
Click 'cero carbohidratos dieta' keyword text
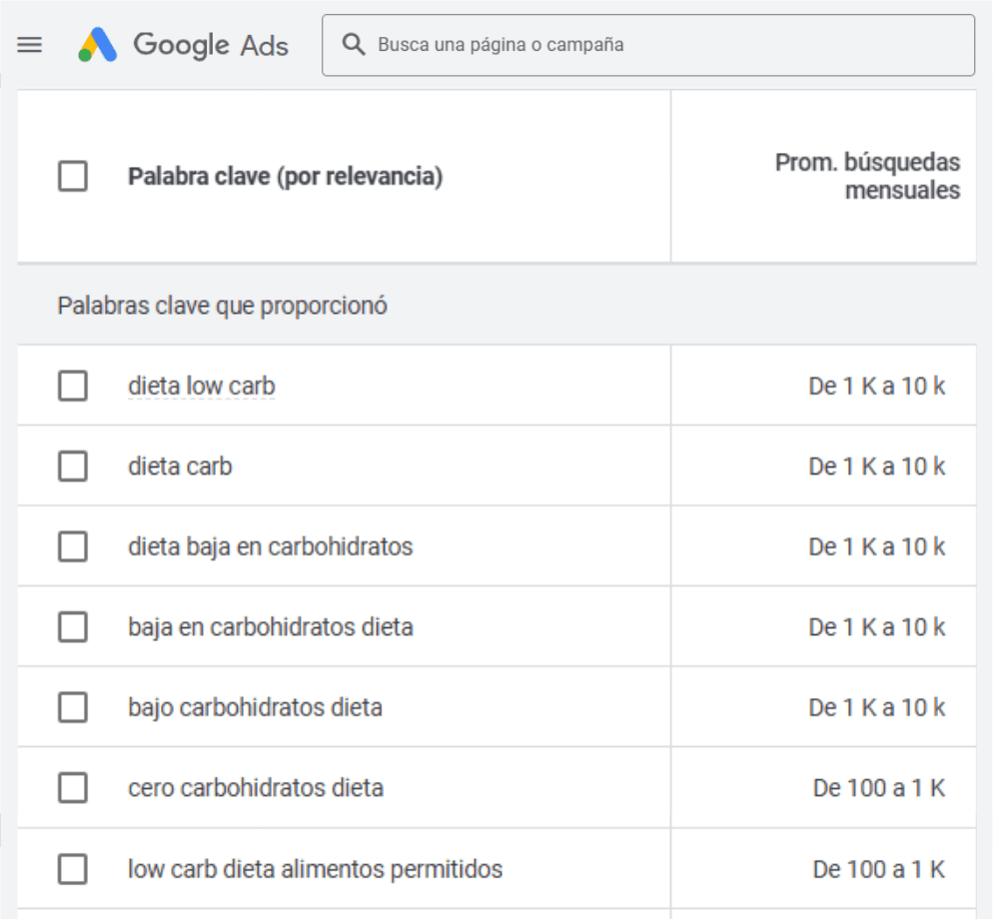pos(255,789)
